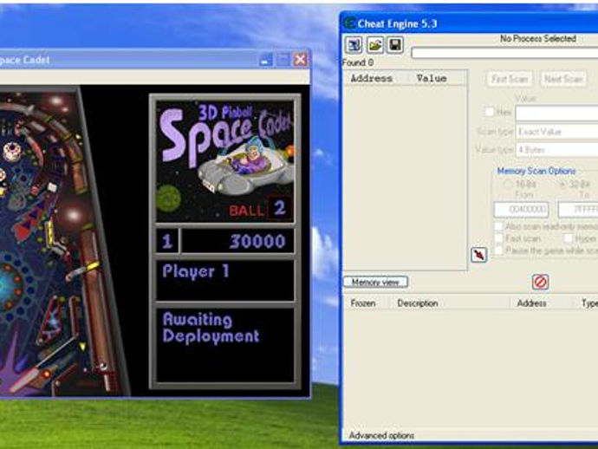The image size is (598, 449).
Task: Click the scan Value input field
Action: pyautogui.click(x=556, y=114)
